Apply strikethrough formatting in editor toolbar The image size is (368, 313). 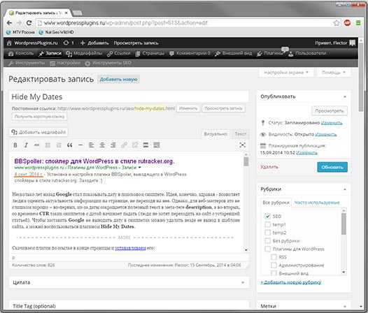pyautogui.click(x=37, y=145)
